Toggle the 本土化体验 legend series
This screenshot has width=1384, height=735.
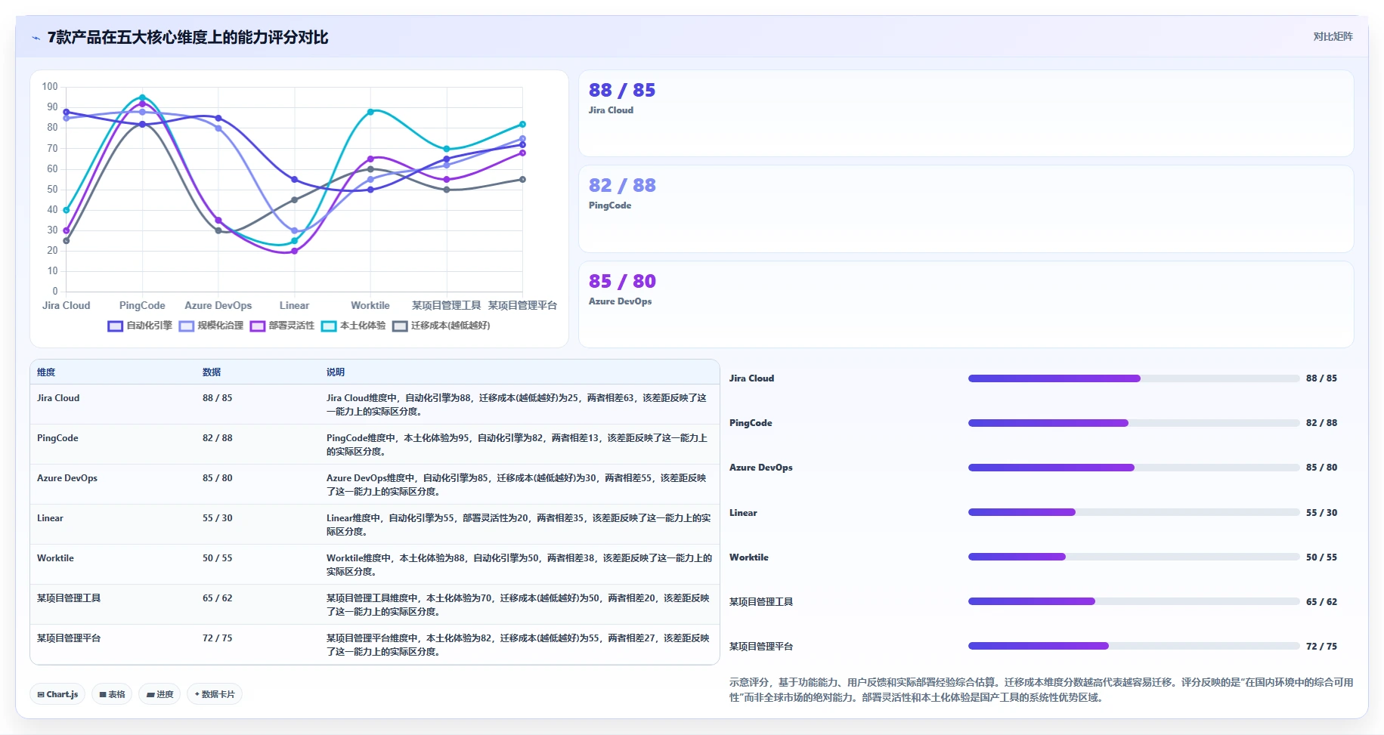(x=353, y=326)
